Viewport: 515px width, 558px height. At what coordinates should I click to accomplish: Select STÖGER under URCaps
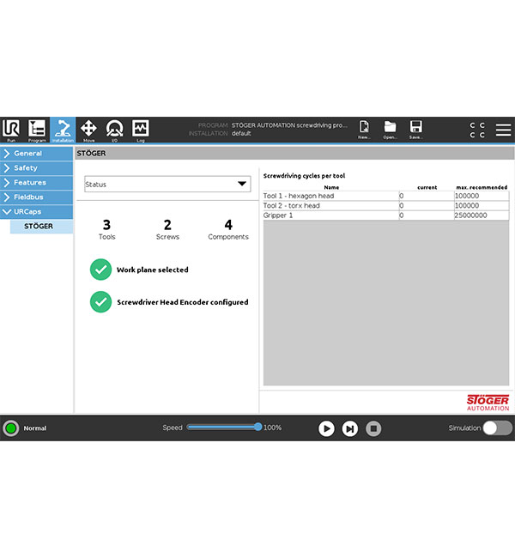point(41,227)
